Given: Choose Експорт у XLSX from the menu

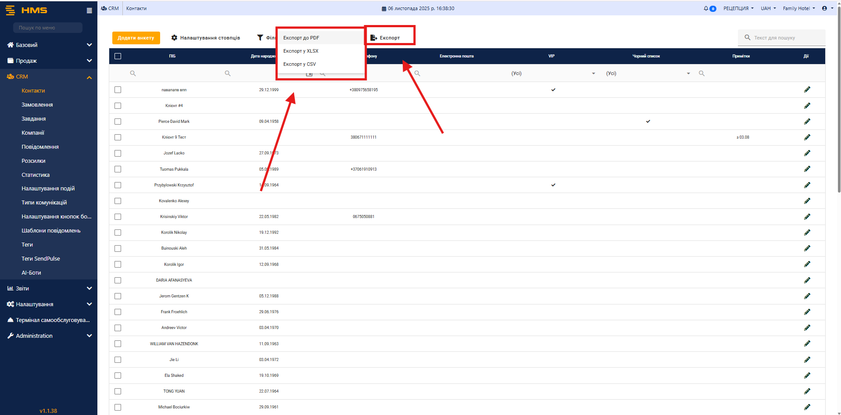Looking at the screenshot, I should pyautogui.click(x=301, y=51).
